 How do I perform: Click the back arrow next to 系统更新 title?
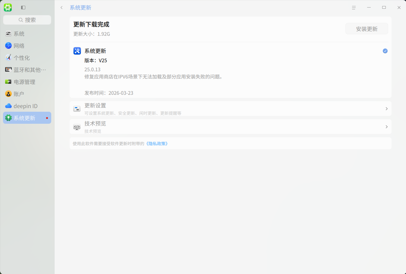point(61,7)
